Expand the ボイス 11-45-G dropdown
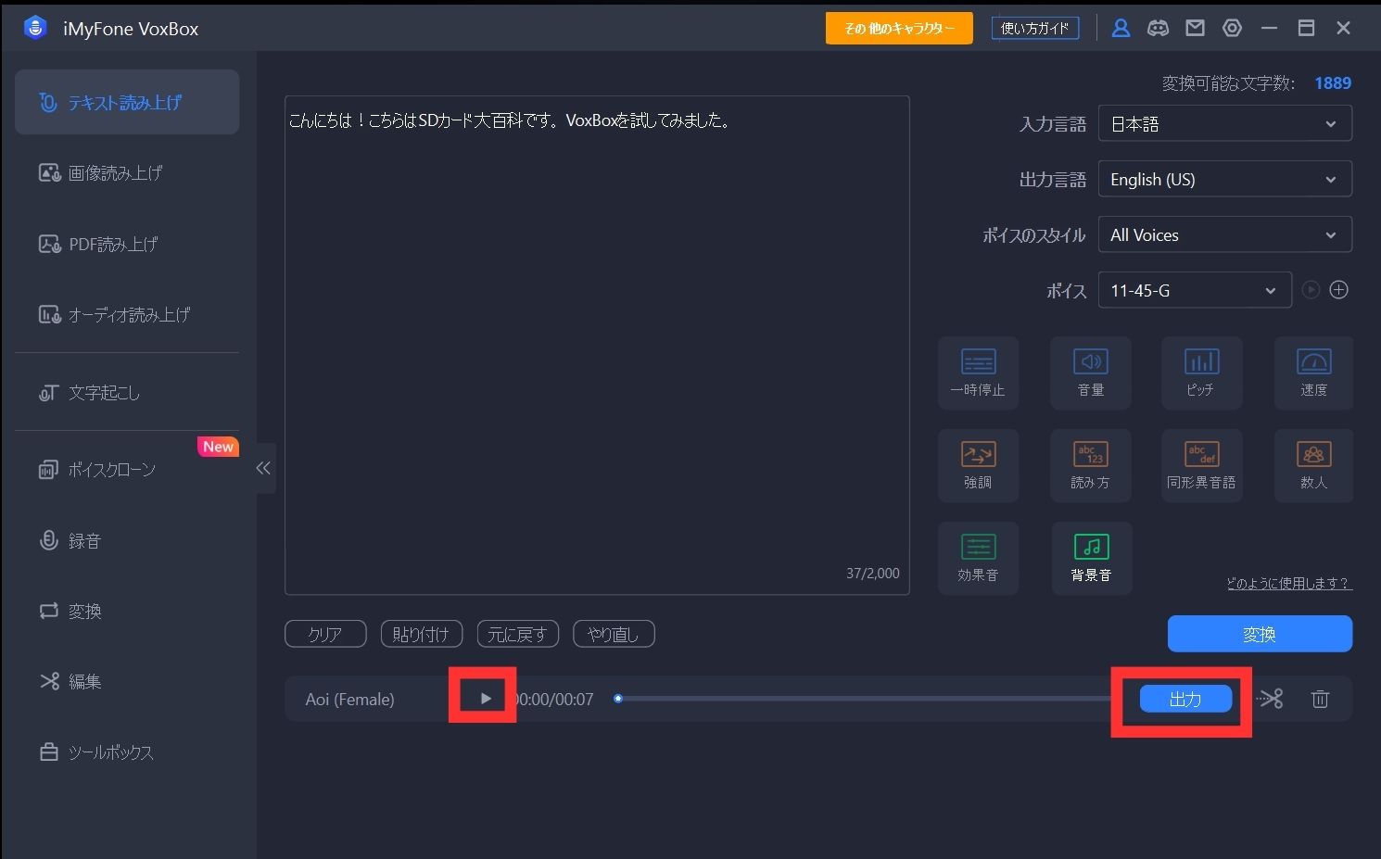The image size is (1381, 859). (1194, 291)
